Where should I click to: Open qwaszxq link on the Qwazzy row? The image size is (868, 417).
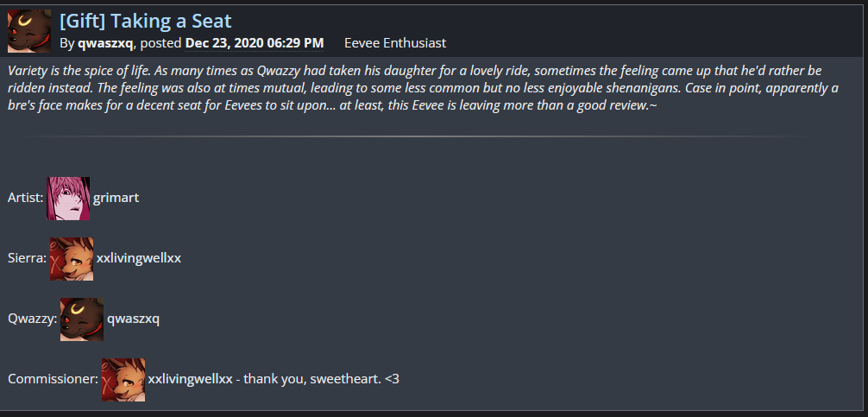[133, 319]
